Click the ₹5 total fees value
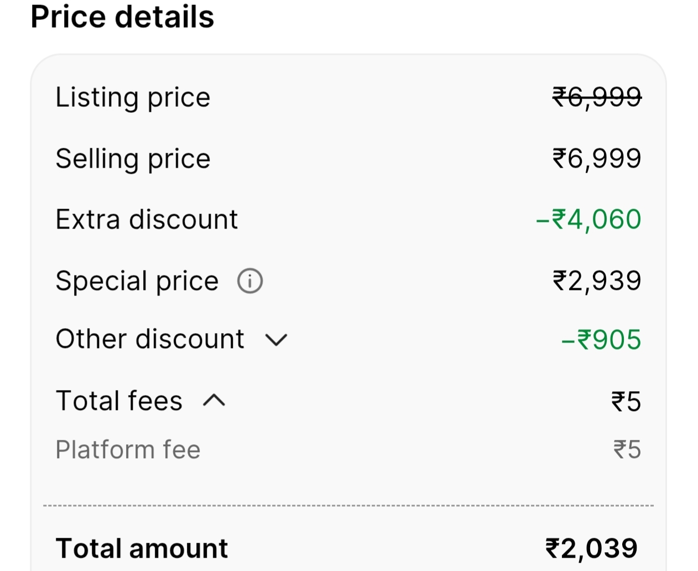Viewport: 698px width, 571px height. click(626, 402)
